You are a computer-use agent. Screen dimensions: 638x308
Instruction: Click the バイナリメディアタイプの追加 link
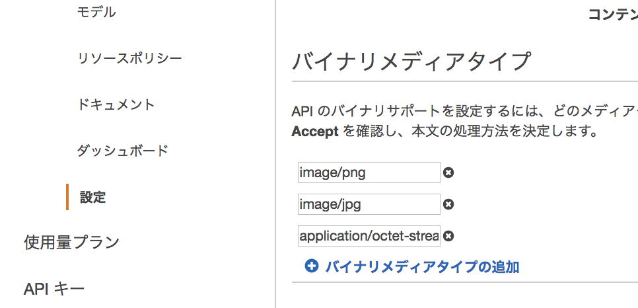click(x=422, y=267)
